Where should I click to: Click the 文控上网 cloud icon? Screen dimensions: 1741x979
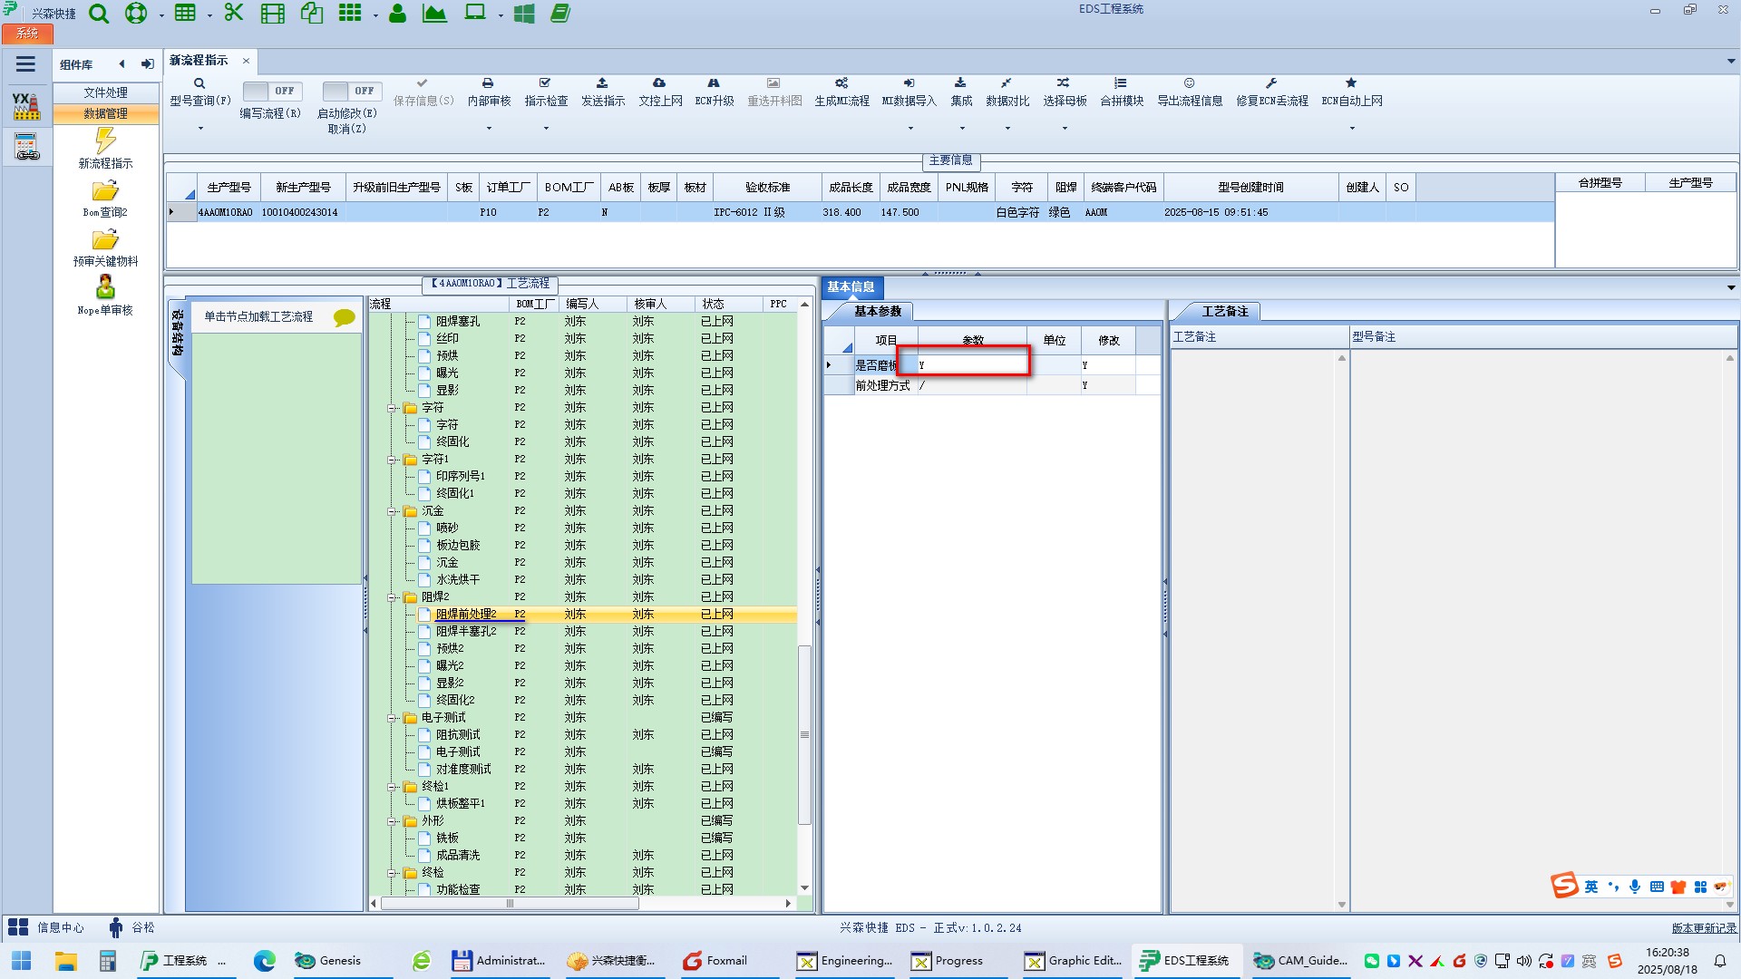click(x=659, y=83)
